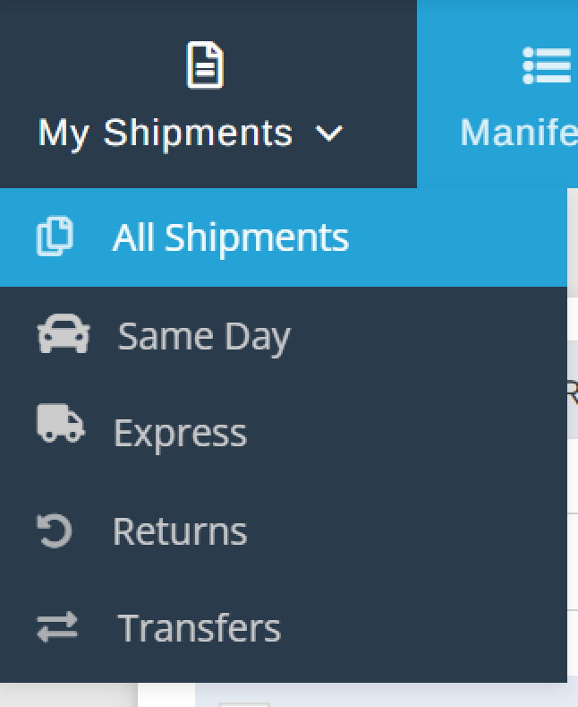The image size is (578, 707).
Task: Select the Express text menu entry
Action: [180, 434]
